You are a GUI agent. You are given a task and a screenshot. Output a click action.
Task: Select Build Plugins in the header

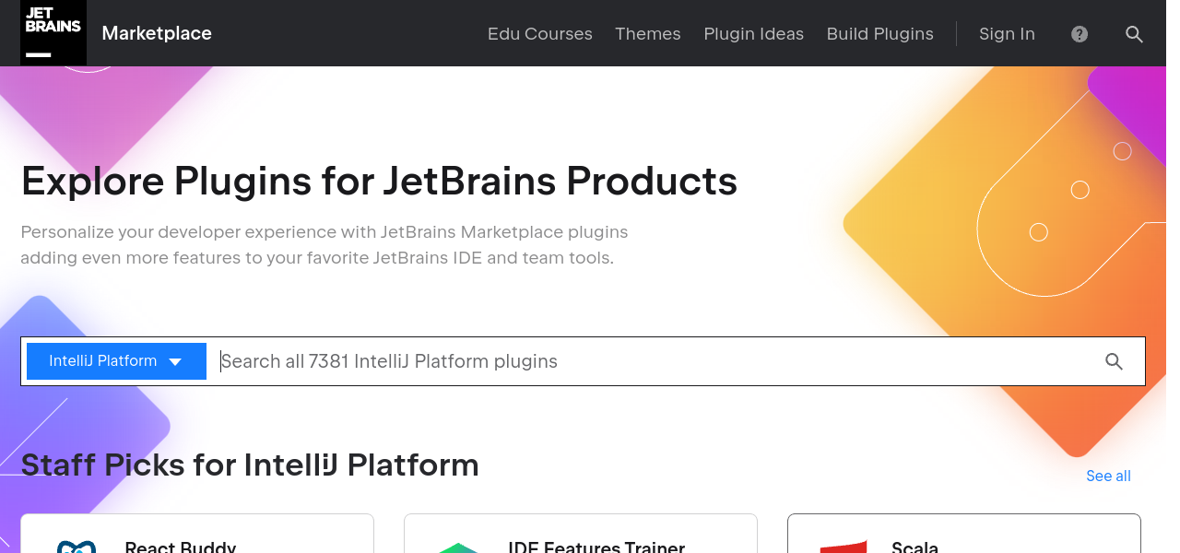pyautogui.click(x=879, y=34)
